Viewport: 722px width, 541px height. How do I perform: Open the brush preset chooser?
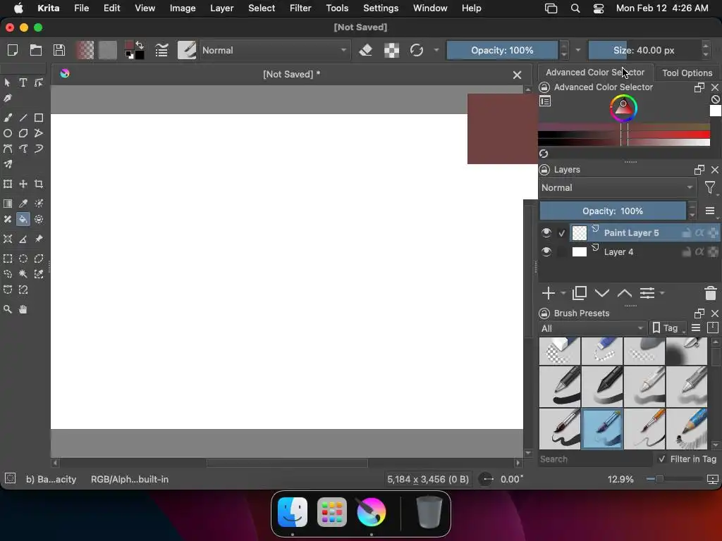pos(186,50)
